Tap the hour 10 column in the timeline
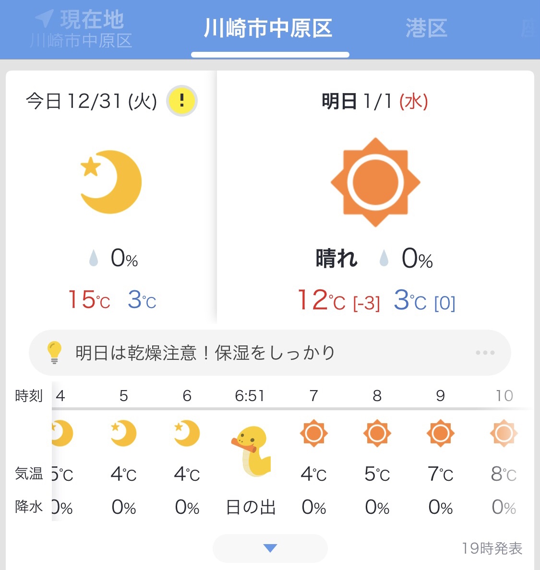This screenshot has width=540, height=570. click(x=504, y=451)
